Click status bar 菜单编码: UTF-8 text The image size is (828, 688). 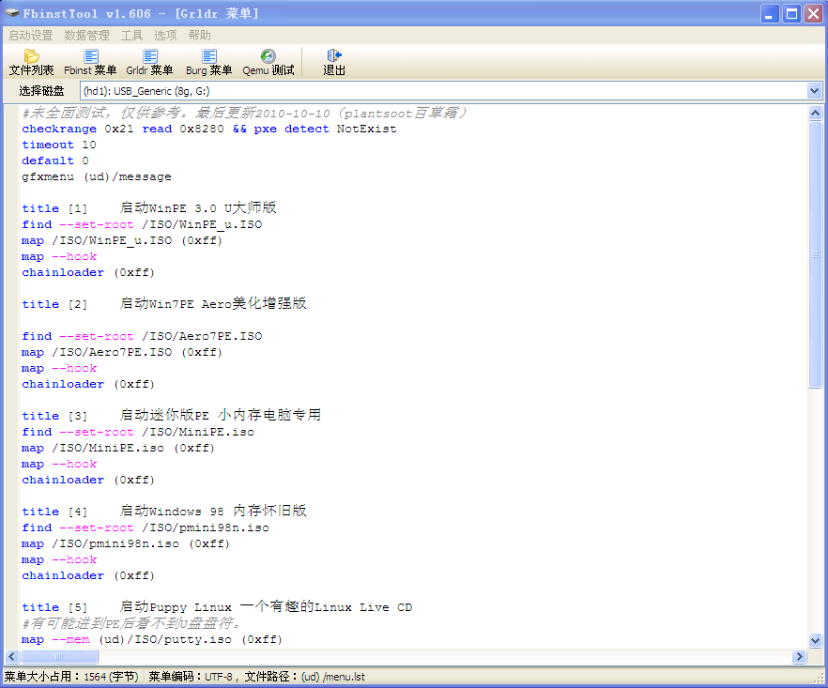tap(192, 677)
